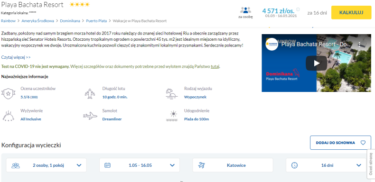Click the heart icon in Dodaj do schowka
375x182 pixels.
363,143
